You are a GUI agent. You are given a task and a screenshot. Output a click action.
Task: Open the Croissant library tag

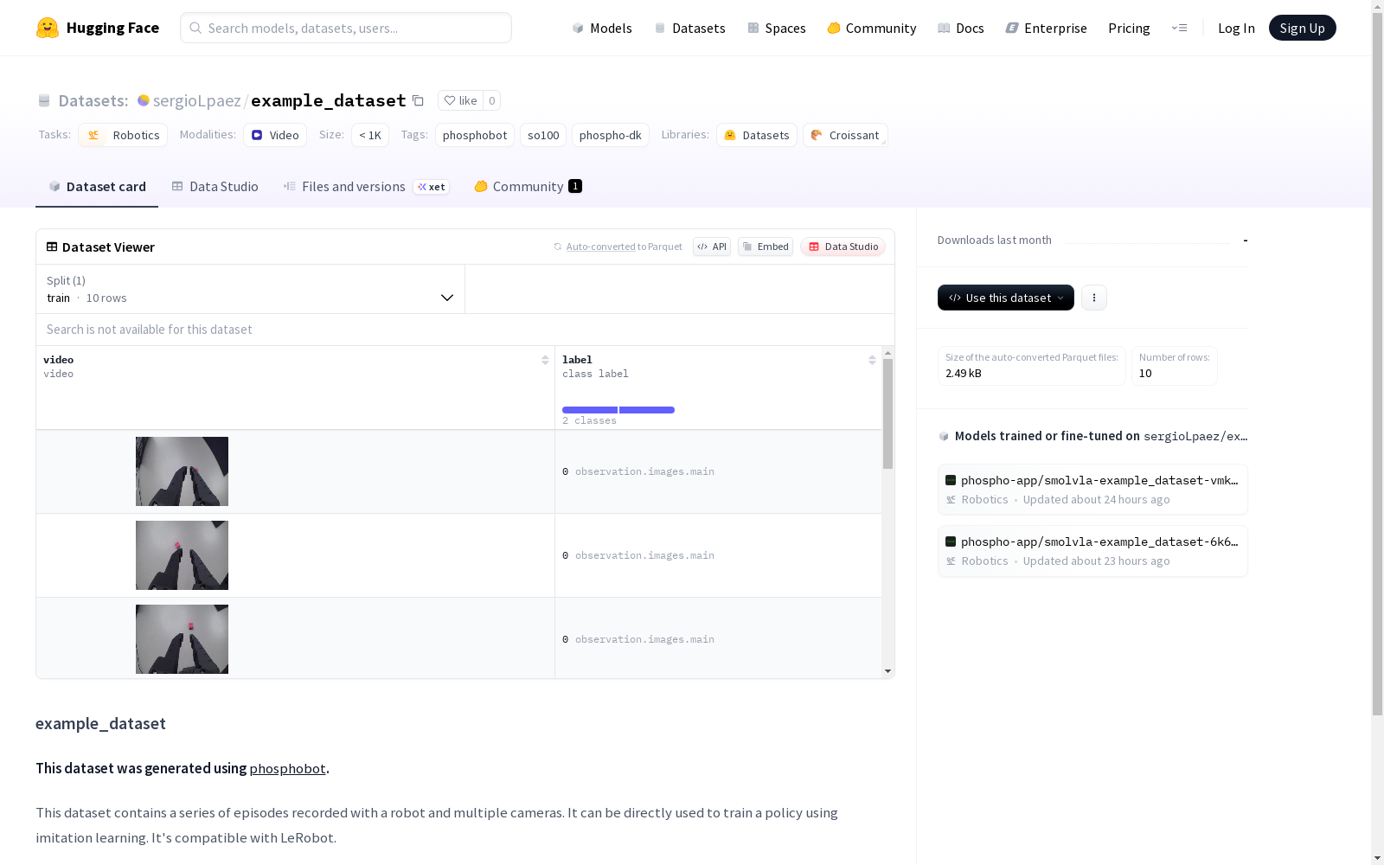click(845, 135)
